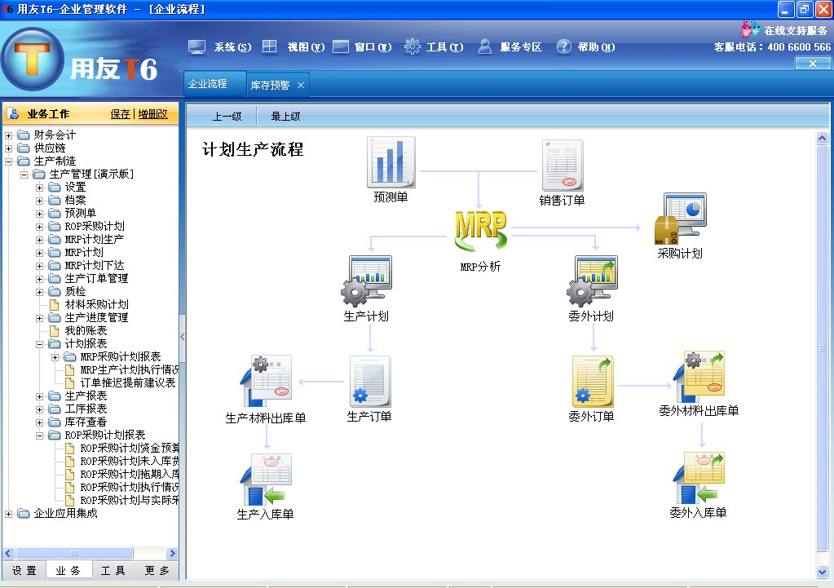
Task: Expand the MRP采购计划报表 node
Action: [x=55, y=357]
